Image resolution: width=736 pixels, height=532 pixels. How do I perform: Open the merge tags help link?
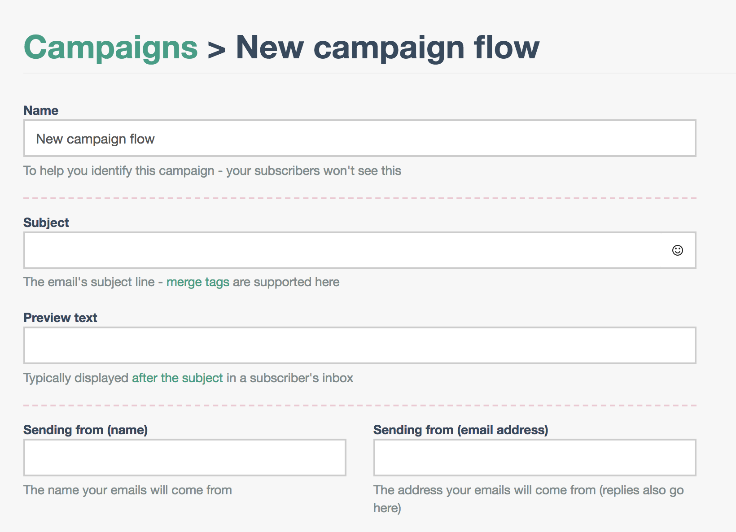197,282
